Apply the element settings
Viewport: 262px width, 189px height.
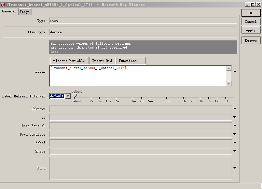(251, 30)
